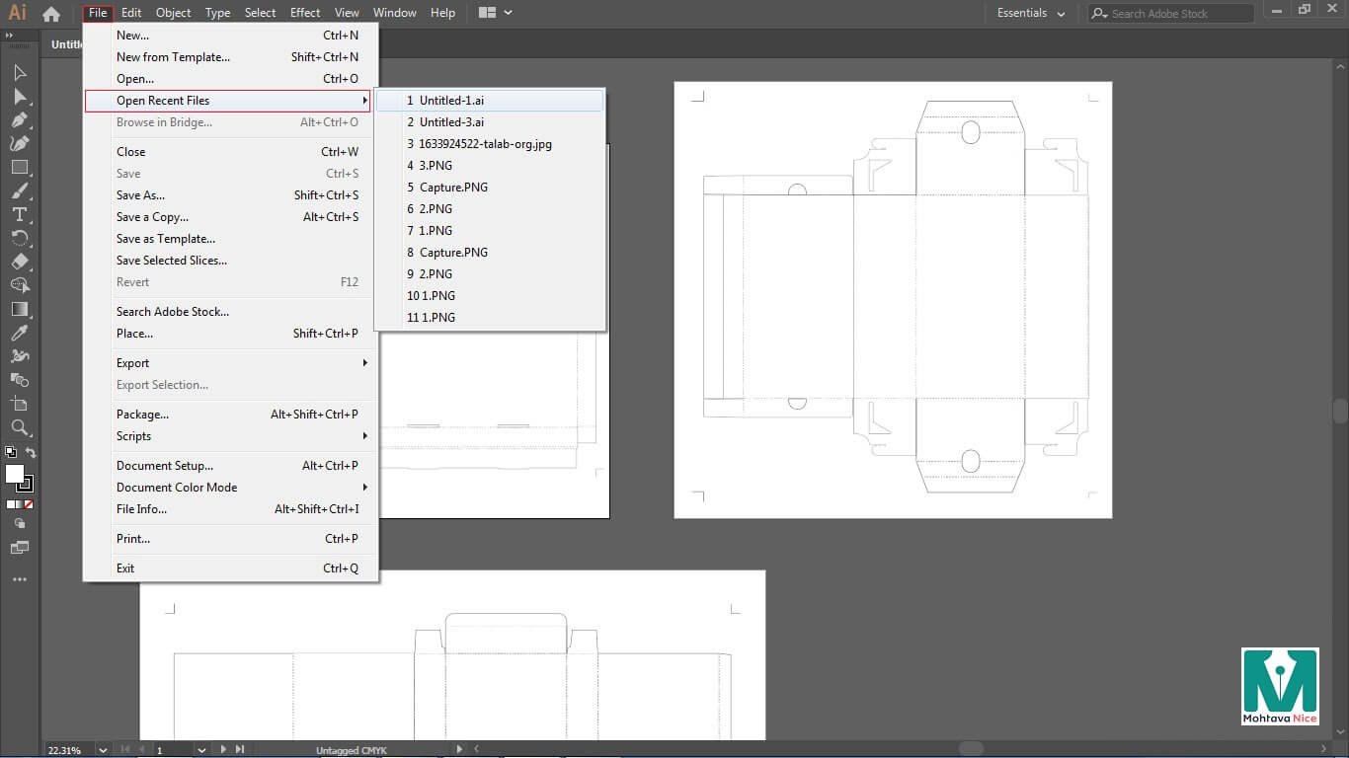Choose the Zoom tool
Viewport: 1349px width, 758px height.
tap(19, 427)
